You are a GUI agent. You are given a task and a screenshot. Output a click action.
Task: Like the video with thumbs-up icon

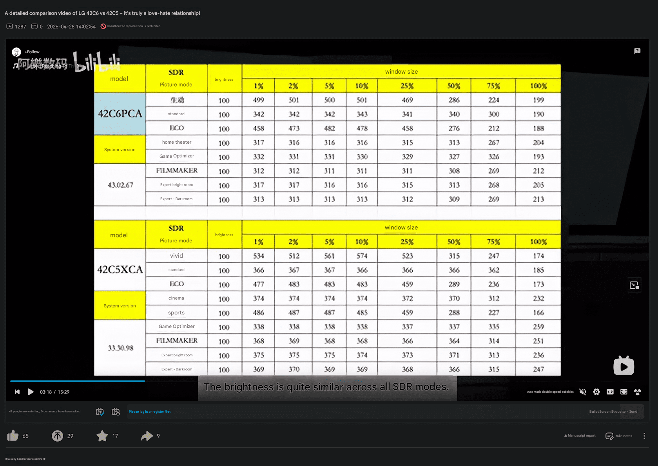(x=13, y=435)
